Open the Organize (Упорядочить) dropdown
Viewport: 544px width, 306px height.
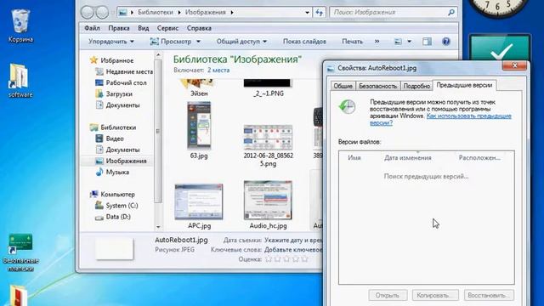click(111, 42)
